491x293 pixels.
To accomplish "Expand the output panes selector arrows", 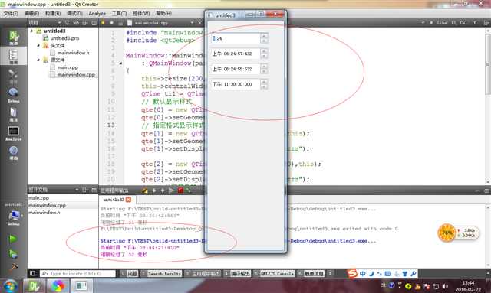I will coord(330,274).
